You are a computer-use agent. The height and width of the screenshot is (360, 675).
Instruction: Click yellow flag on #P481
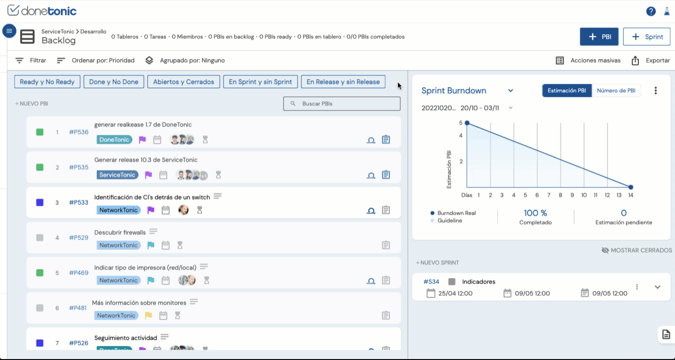coord(149,315)
